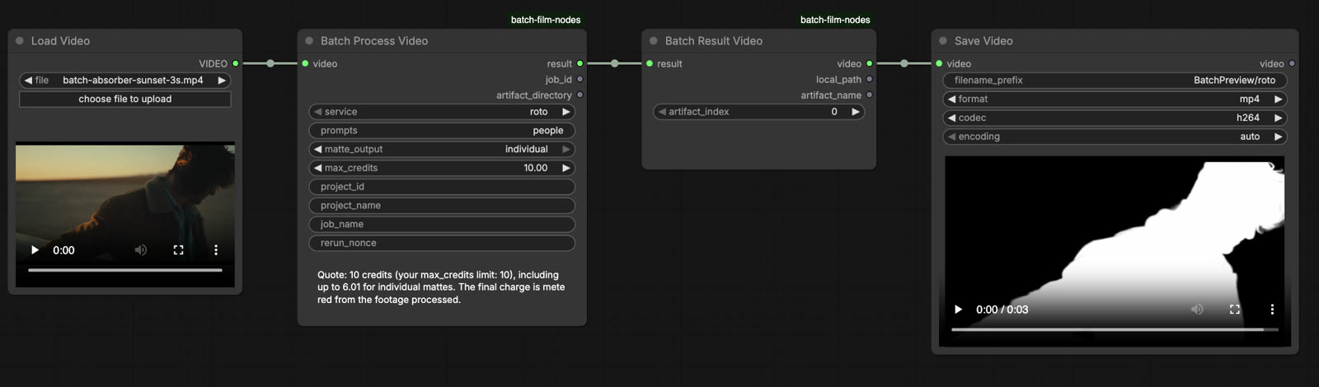Open more options on Load Video preview
Viewport: 1319px width, 387px height.
(x=216, y=249)
